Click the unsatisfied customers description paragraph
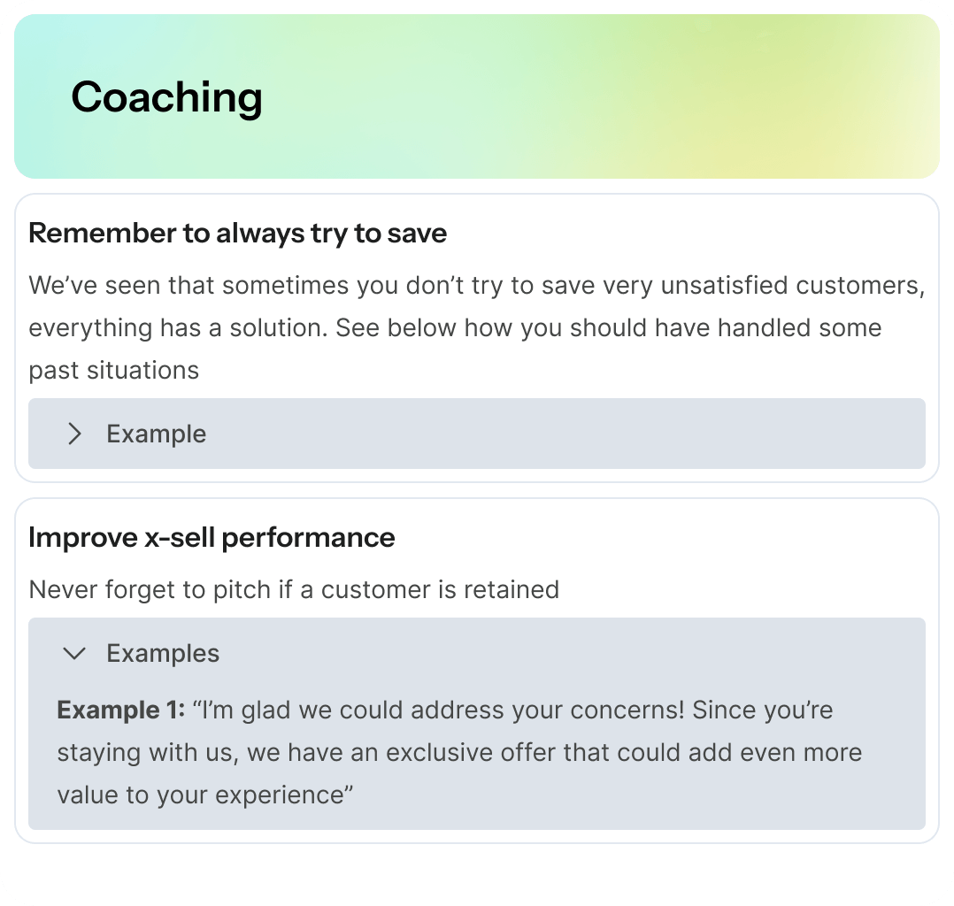Viewport: 954px width, 906px height. tap(476, 286)
